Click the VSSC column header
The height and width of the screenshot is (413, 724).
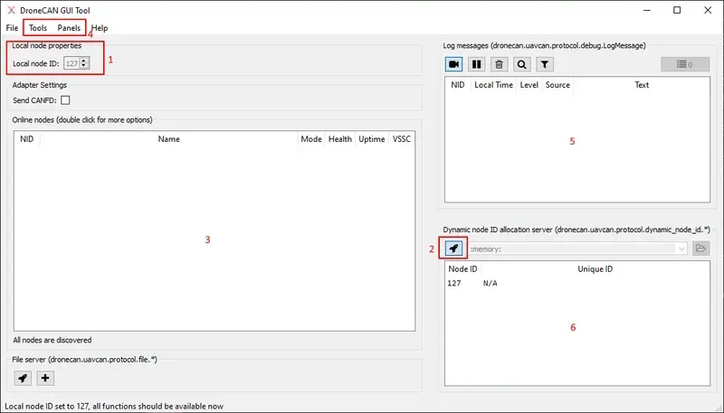click(401, 139)
